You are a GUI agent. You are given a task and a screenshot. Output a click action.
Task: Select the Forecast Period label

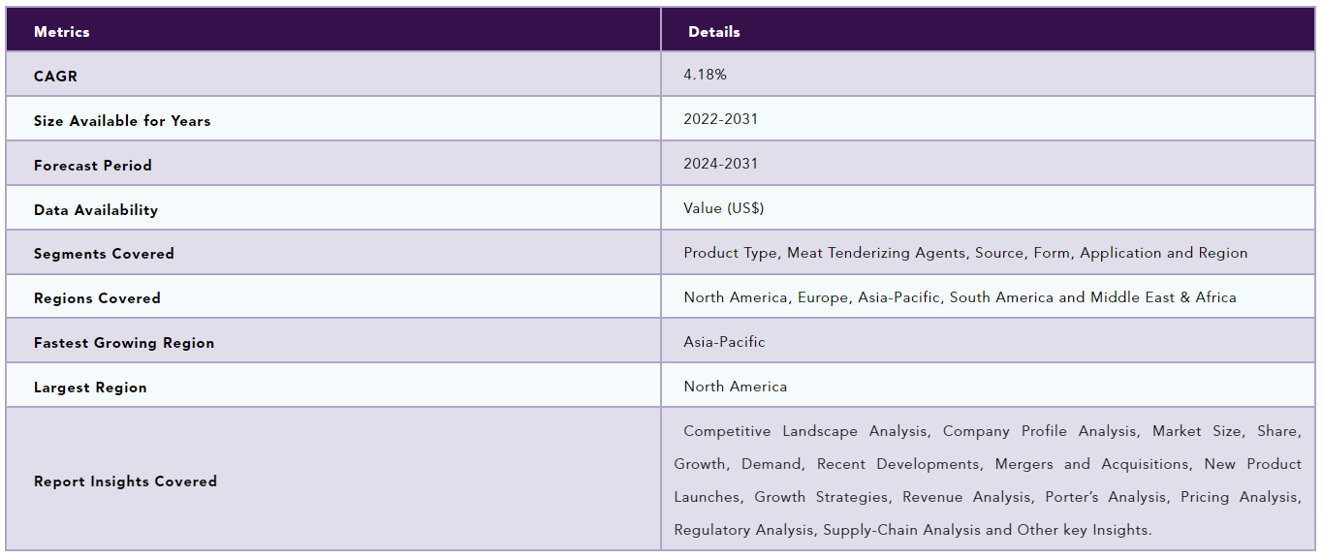click(x=93, y=166)
